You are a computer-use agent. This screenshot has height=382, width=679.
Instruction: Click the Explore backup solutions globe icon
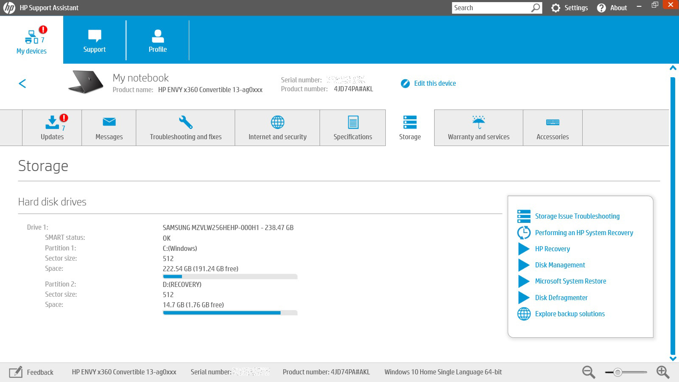pyautogui.click(x=524, y=314)
